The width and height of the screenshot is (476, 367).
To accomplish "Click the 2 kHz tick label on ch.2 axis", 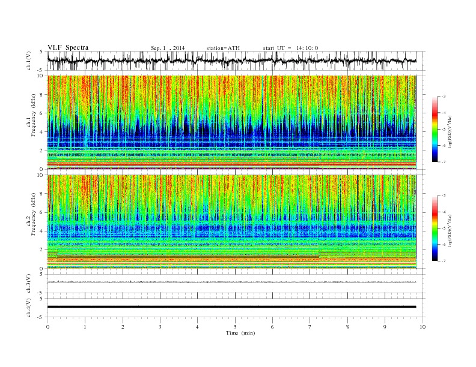I will coord(42,250).
